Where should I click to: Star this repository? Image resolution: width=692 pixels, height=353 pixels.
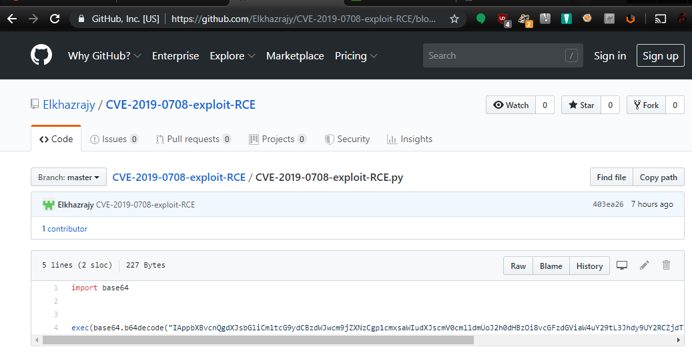pyautogui.click(x=581, y=105)
